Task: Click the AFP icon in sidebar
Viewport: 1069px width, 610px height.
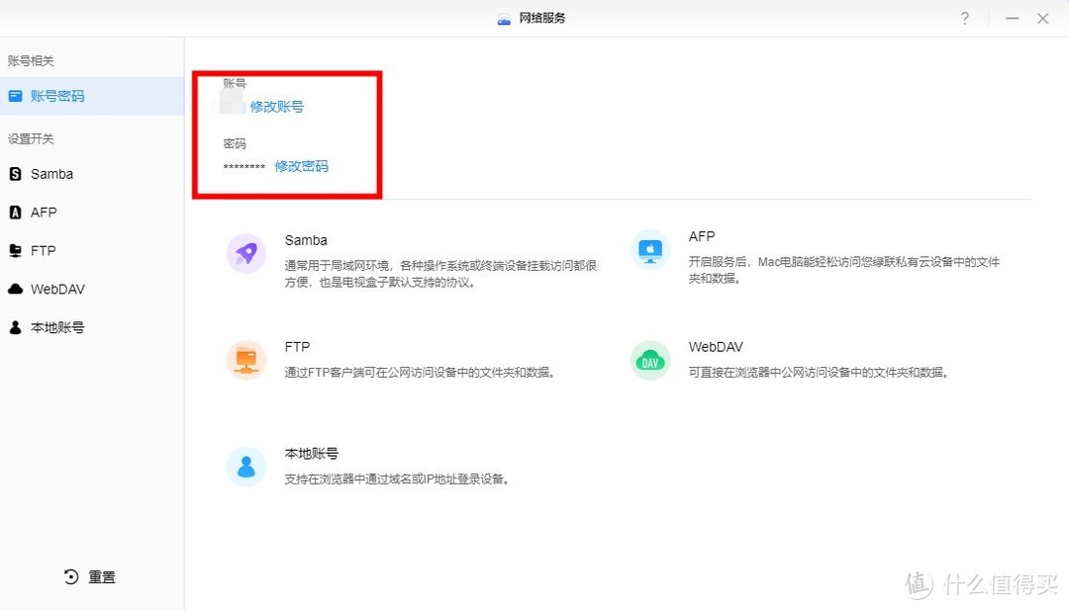Action: [x=15, y=213]
